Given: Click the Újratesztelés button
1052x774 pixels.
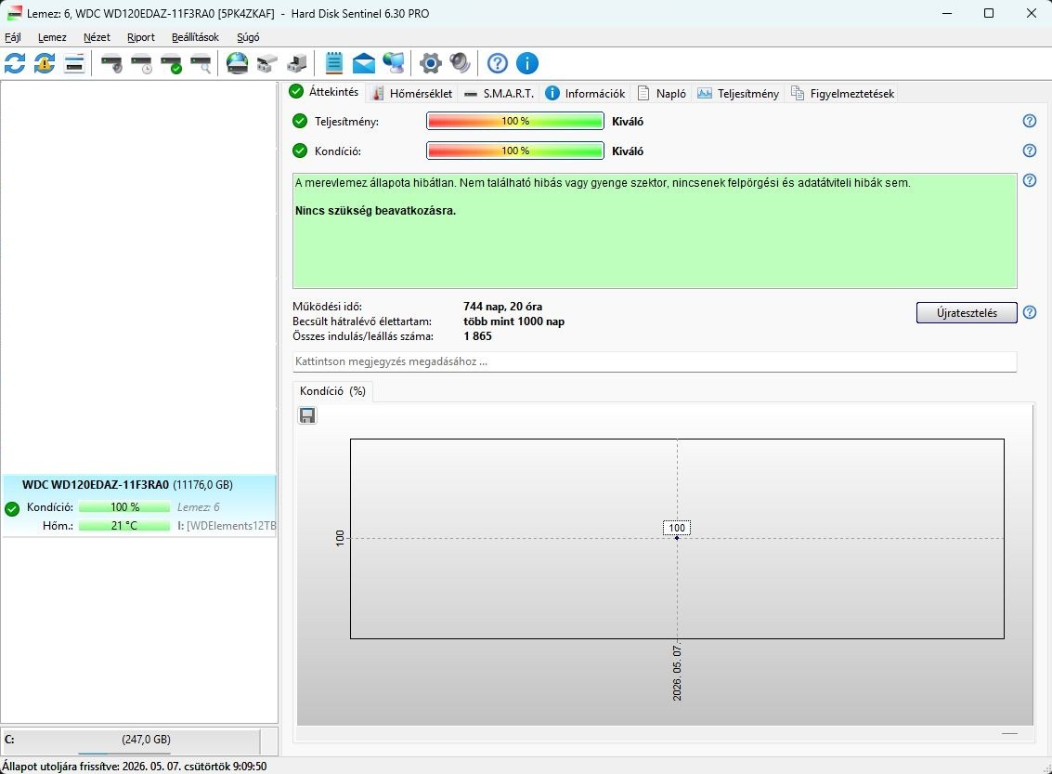Looking at the screenshot, I should click(x=967, y=313).
